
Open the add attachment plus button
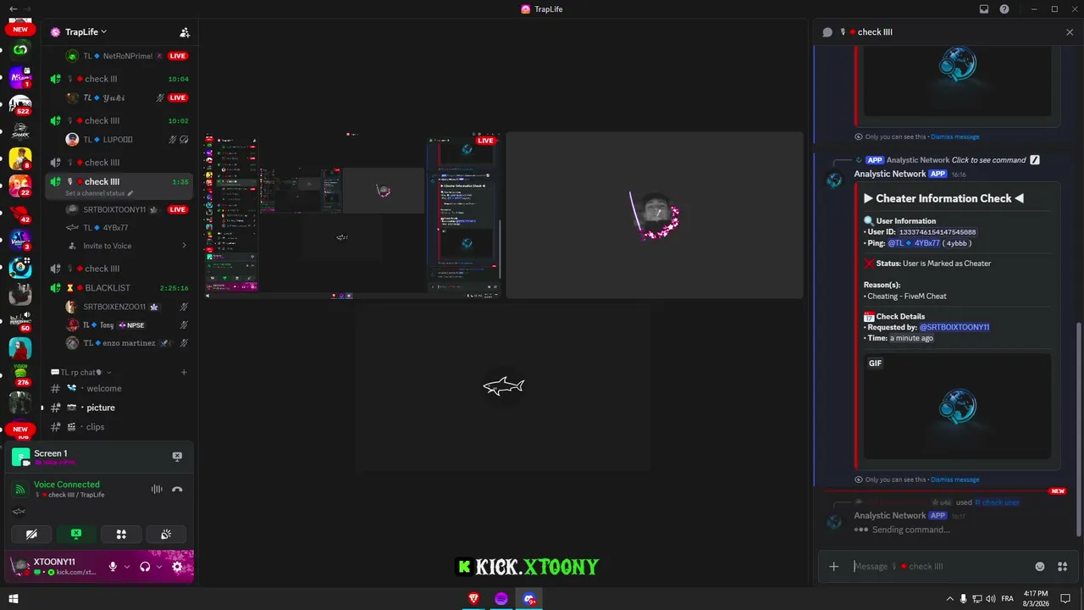tap(834, 567)
